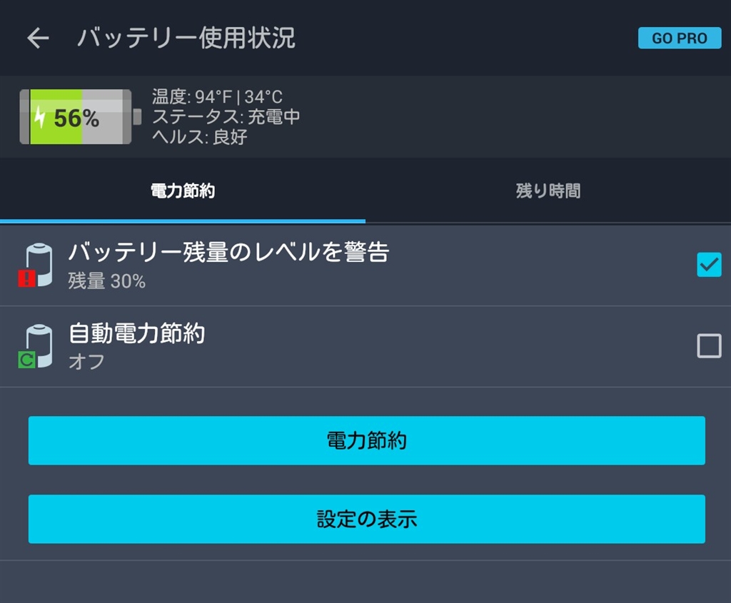Select the バッテリー残量のレベルを警告 row title
Viewport: 731px width, 603px height.
(x=228, y=253)
